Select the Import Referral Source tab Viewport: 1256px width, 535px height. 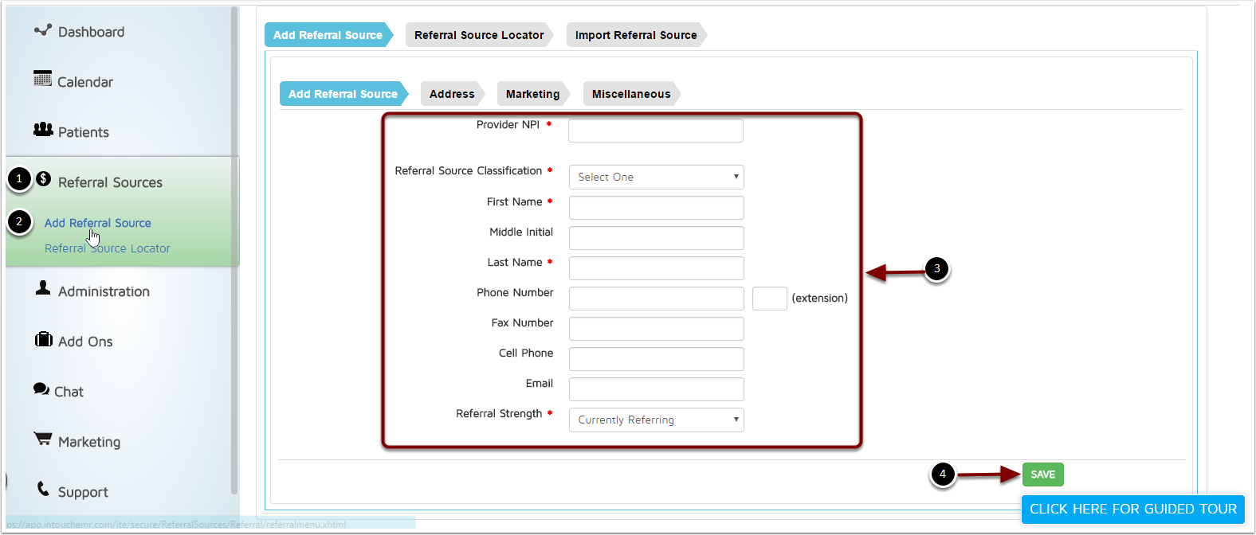point(635,35)
